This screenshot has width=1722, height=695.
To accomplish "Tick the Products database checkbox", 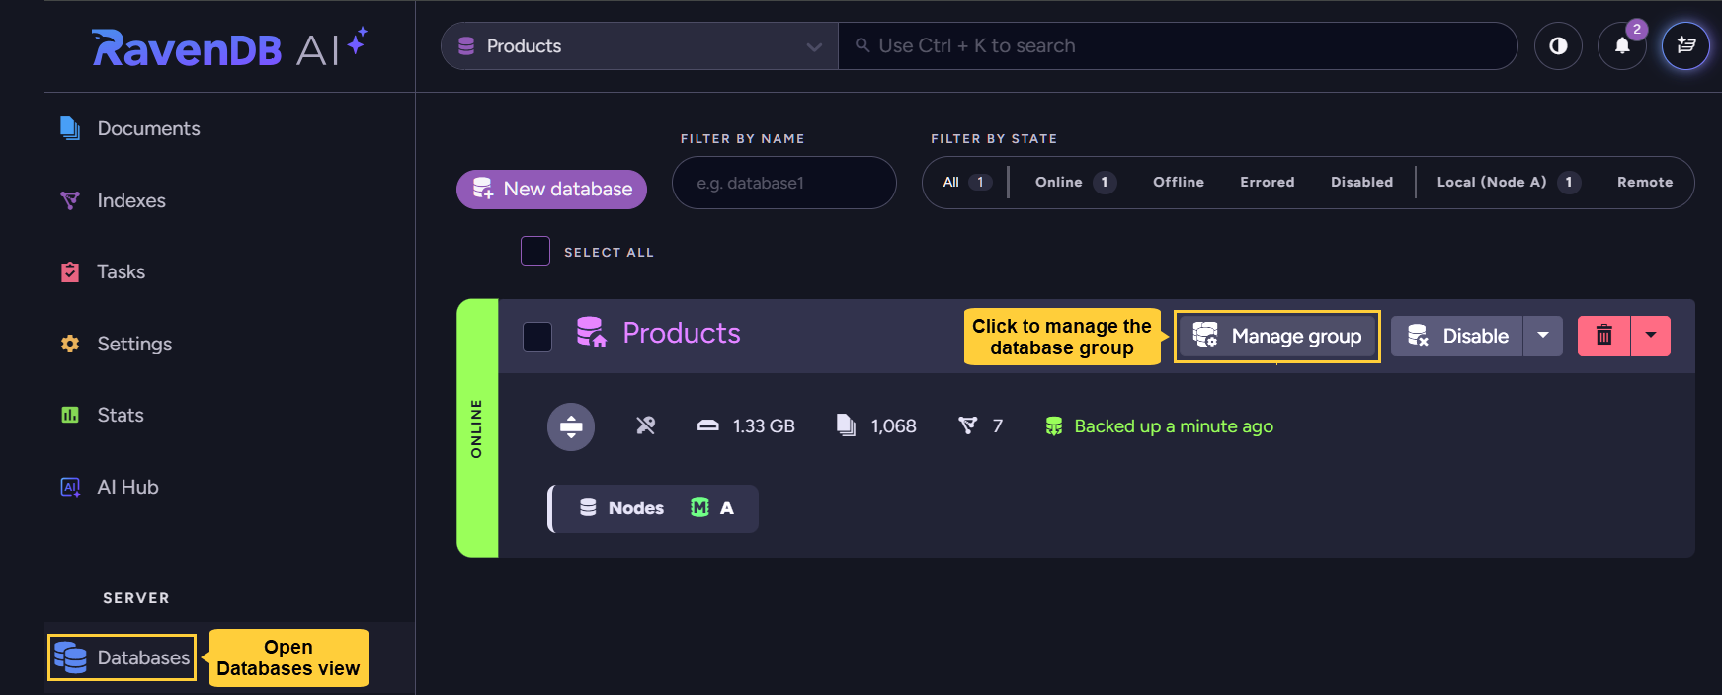I will tap(537, 337).
